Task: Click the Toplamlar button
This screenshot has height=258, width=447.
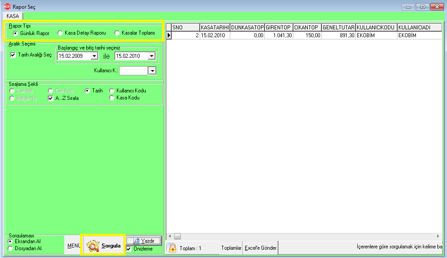Action: pyautogui.click(x=231, y=248)
